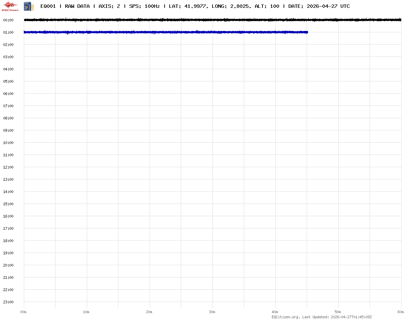
Task: Click the SPS: 100Hz header text
Action: click(x=144, y=6)
